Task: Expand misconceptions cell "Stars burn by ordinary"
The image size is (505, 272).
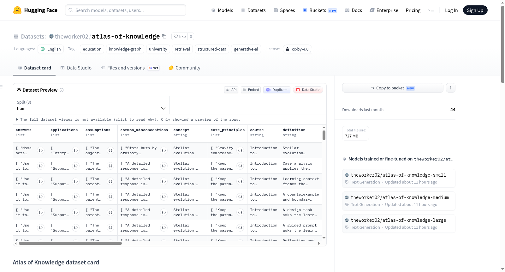Action: (x=164, y=150)
